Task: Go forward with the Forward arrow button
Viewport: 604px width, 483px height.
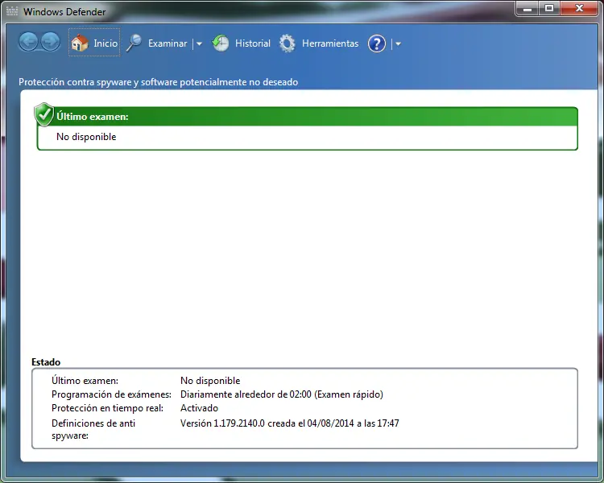Action: [x=51, y=42]
